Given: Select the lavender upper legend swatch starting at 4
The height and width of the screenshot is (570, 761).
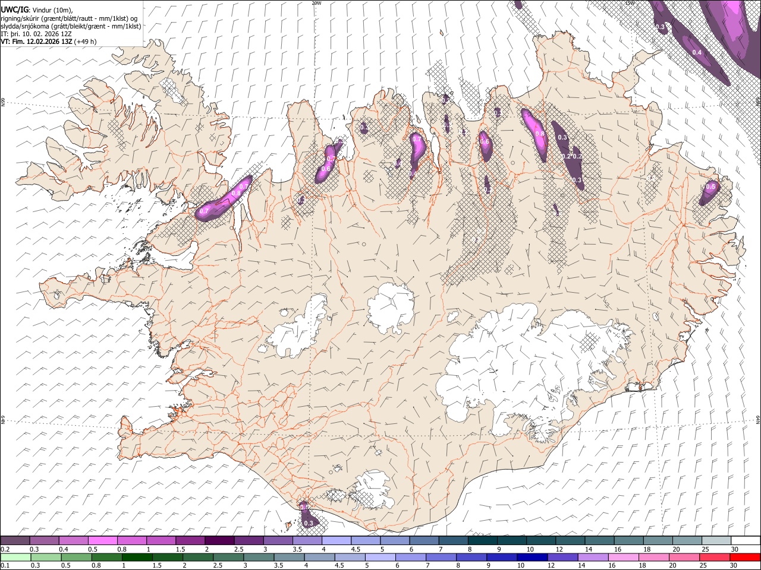Looking at the screenshot, I should click(x=337, y=541).
